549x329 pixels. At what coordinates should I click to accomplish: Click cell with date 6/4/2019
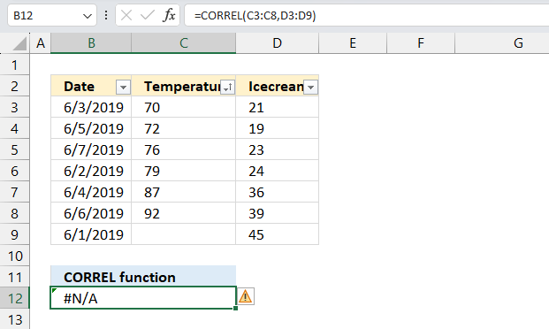click(91, 192)
